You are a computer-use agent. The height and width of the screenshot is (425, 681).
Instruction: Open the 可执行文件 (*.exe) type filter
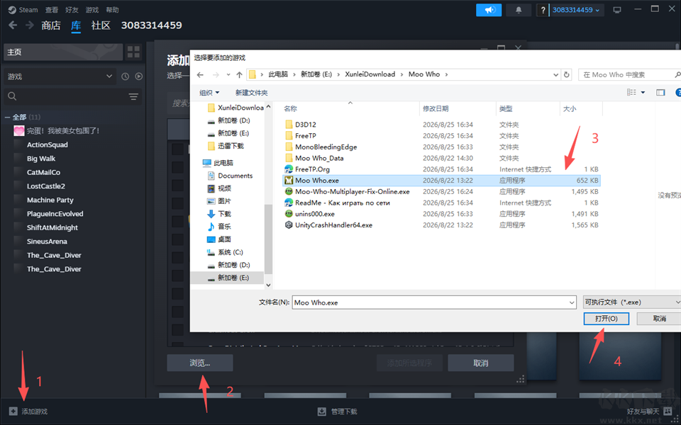(632, 302)
